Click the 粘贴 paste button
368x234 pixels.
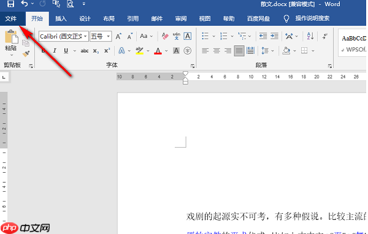point(11,40)
